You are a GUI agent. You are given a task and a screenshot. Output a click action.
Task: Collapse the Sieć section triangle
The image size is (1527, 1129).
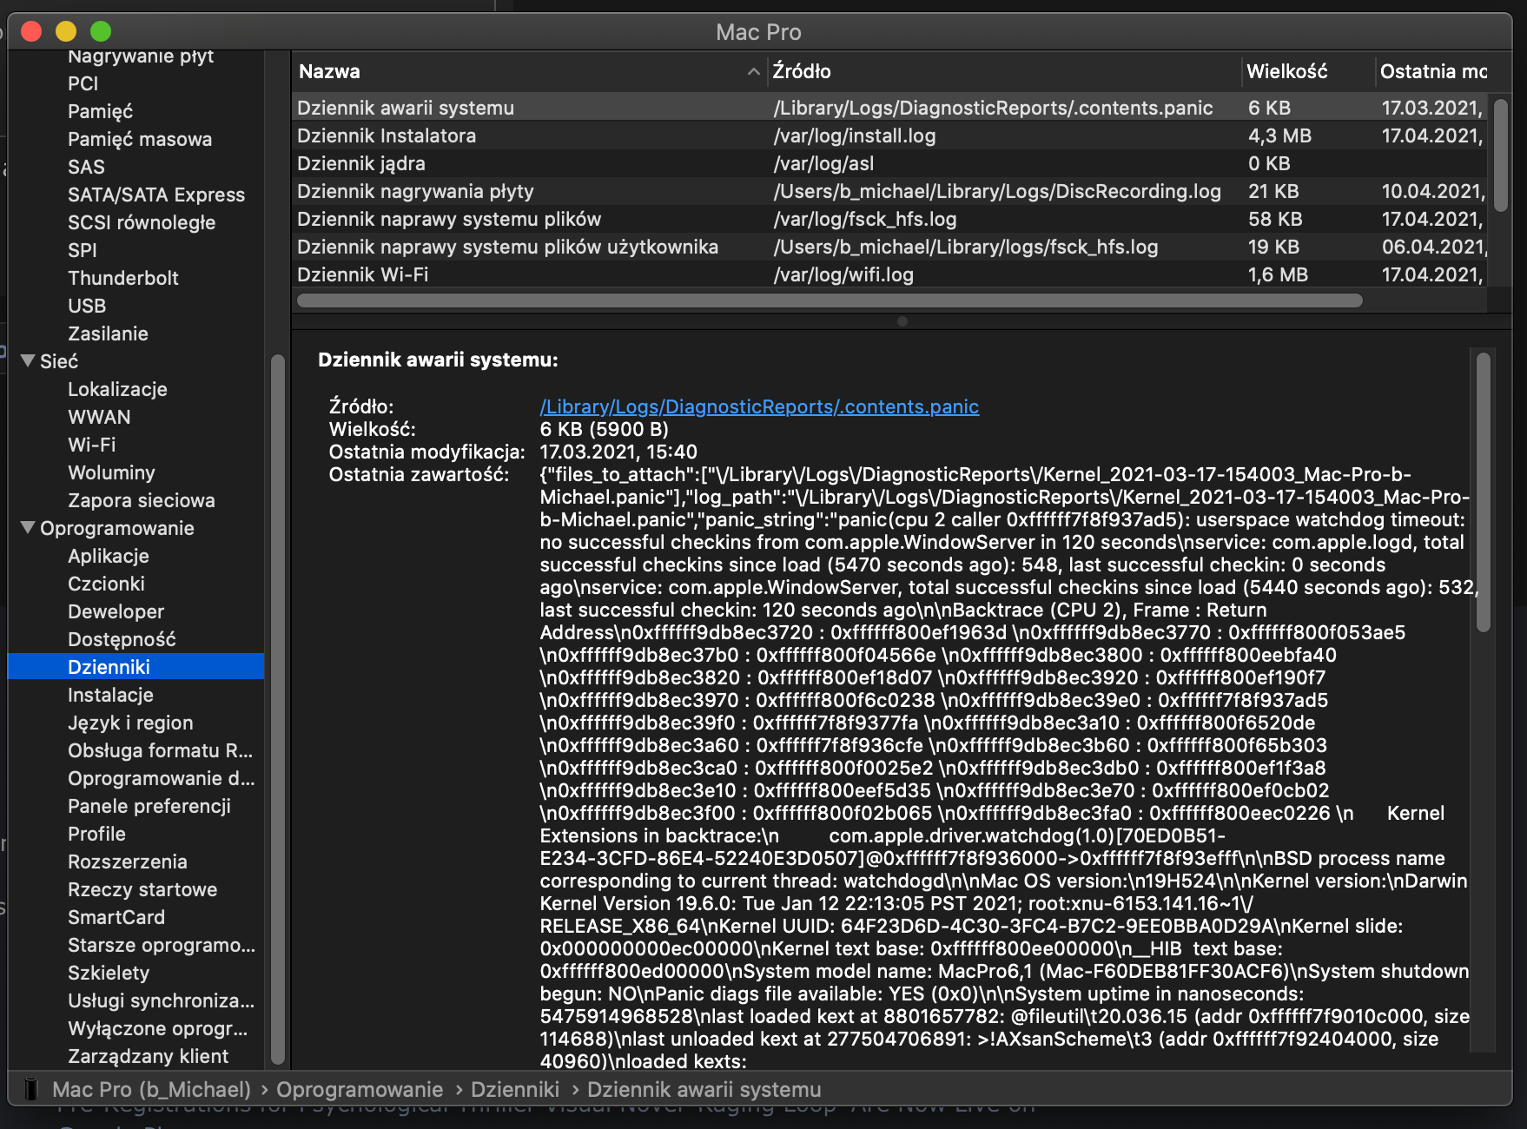coord(28,360)
